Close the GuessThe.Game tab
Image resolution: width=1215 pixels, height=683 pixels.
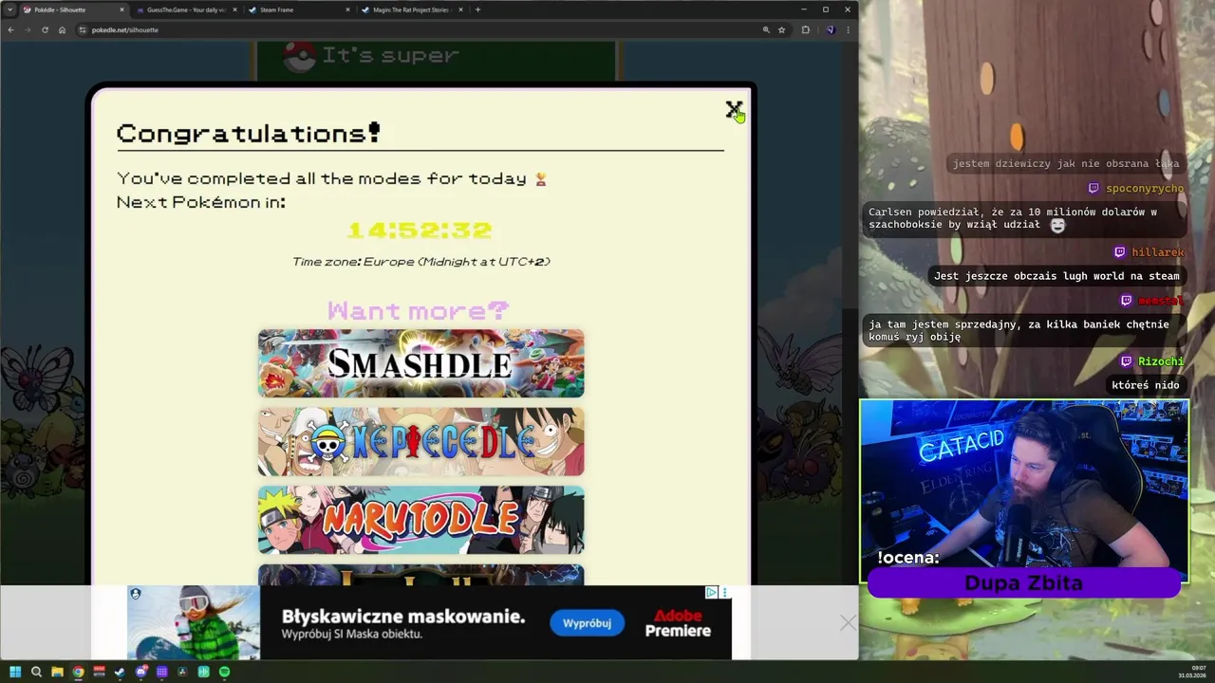234,9
